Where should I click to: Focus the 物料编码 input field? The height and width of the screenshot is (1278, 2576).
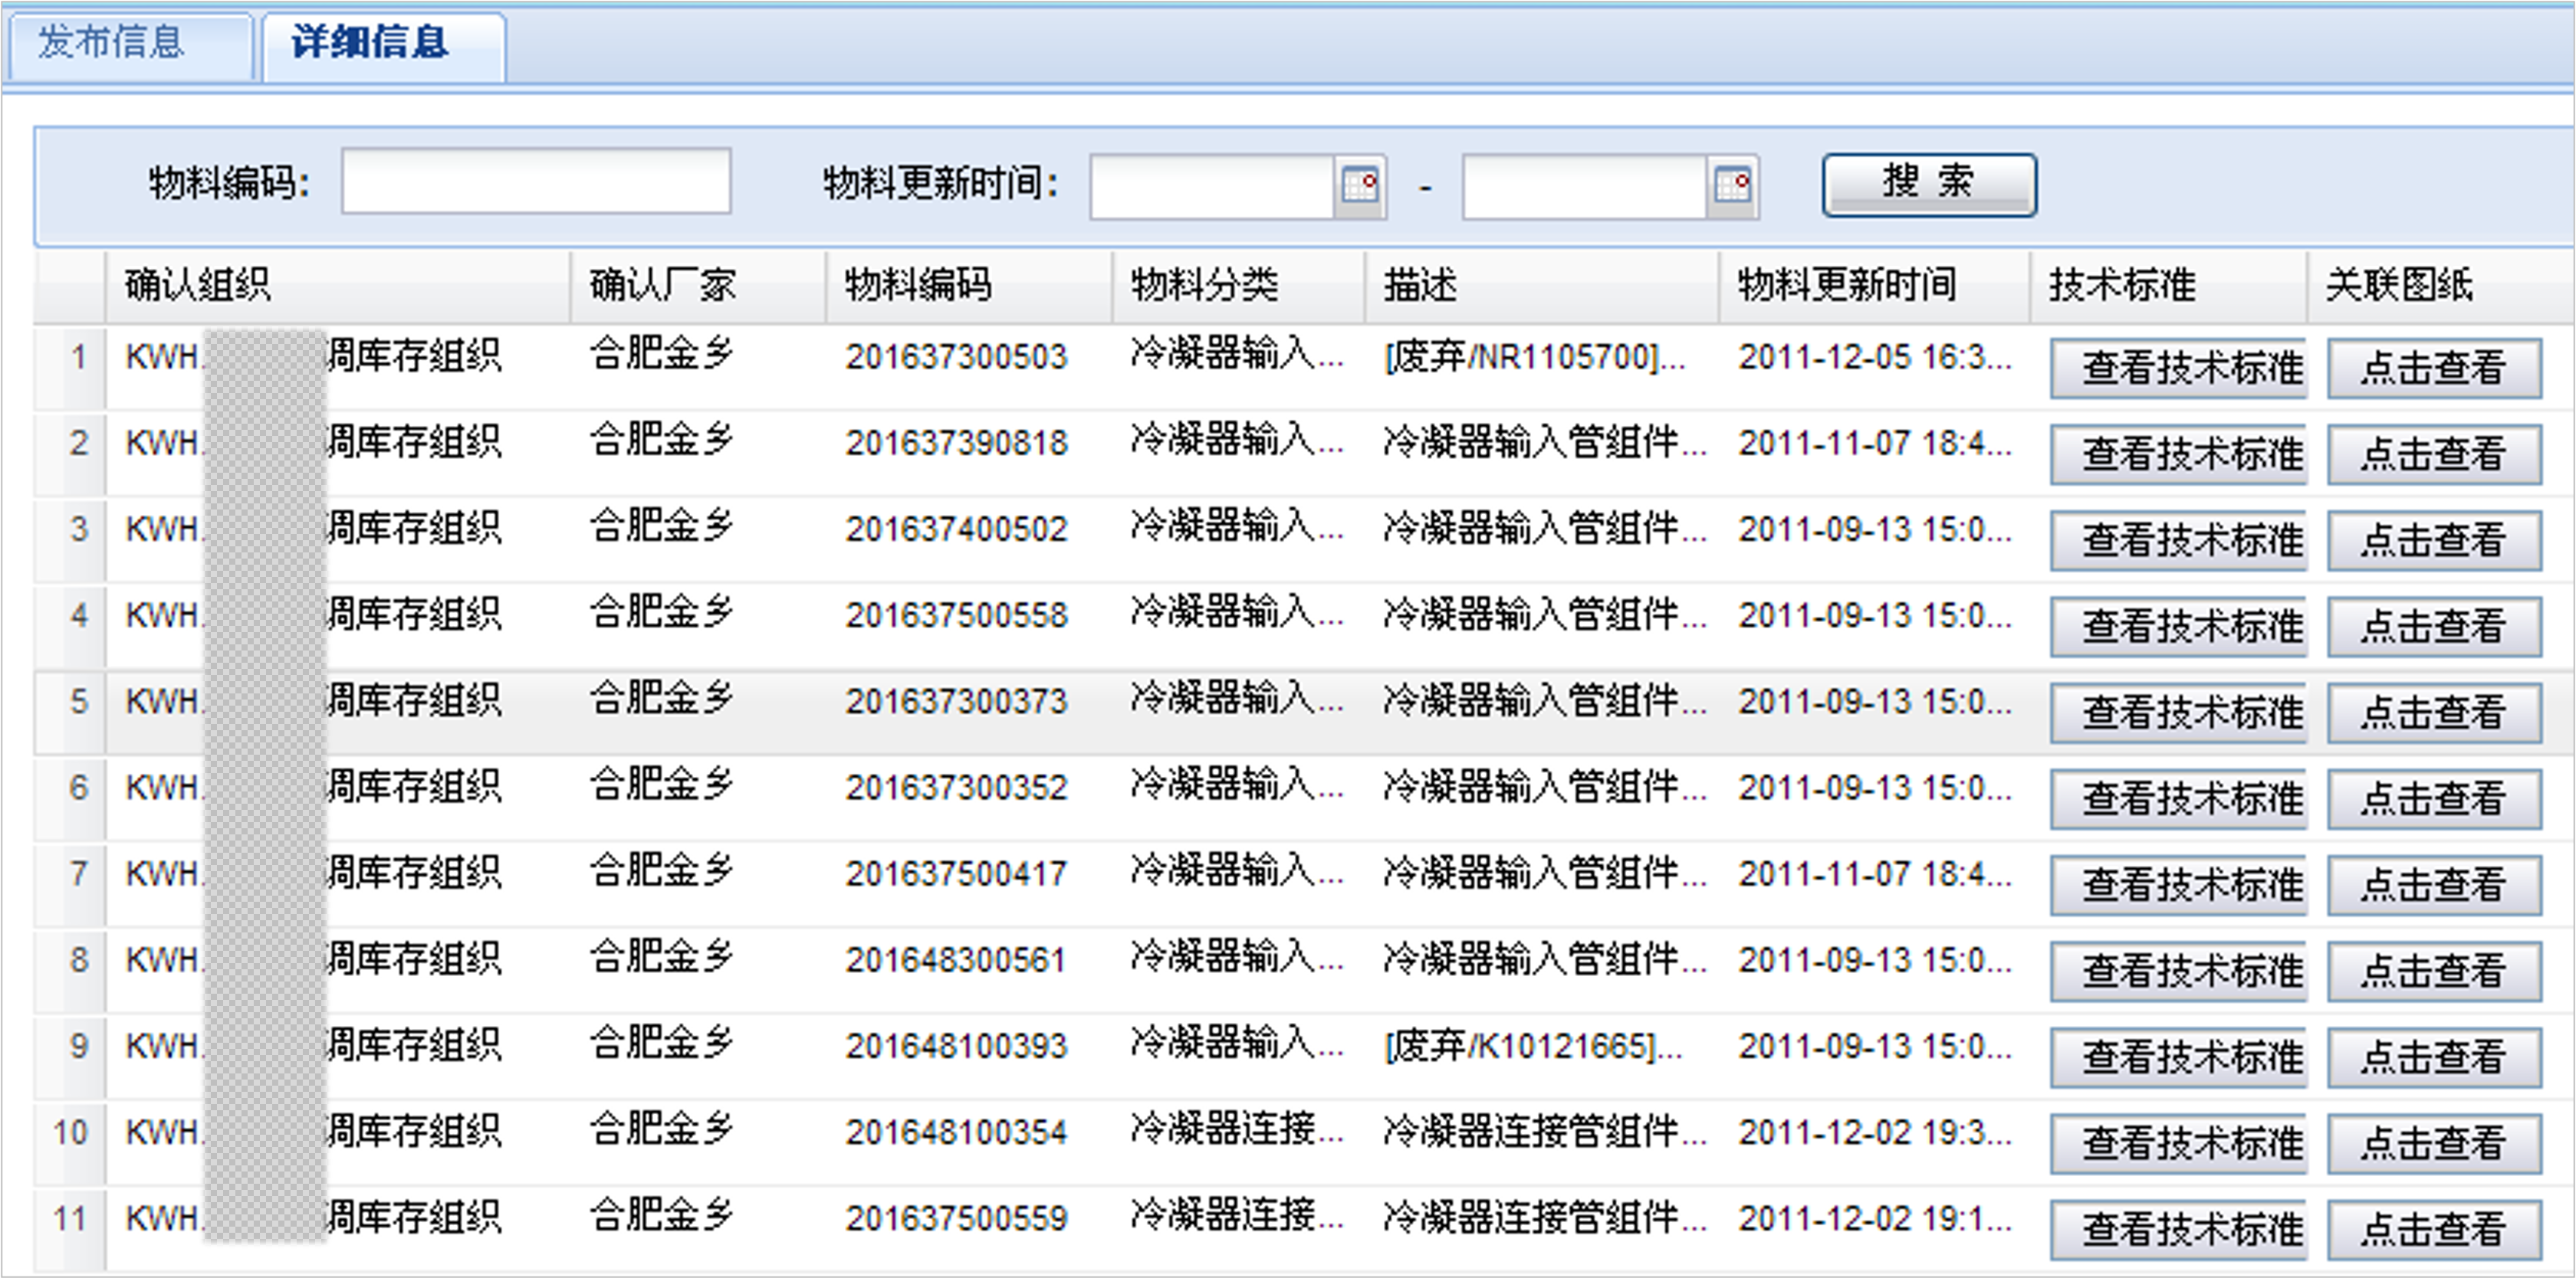pos(536,181)
